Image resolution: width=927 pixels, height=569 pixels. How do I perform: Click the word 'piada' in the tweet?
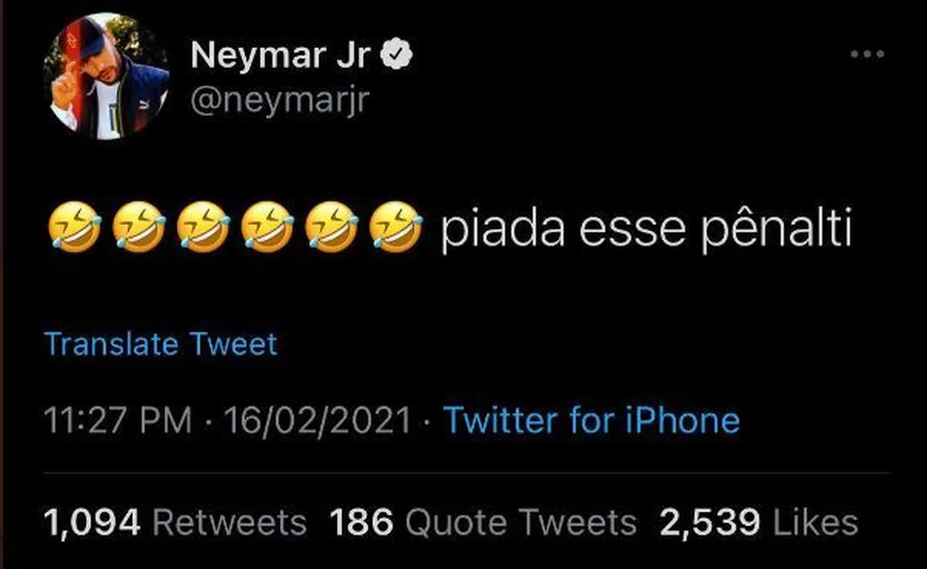coord(503,230)
